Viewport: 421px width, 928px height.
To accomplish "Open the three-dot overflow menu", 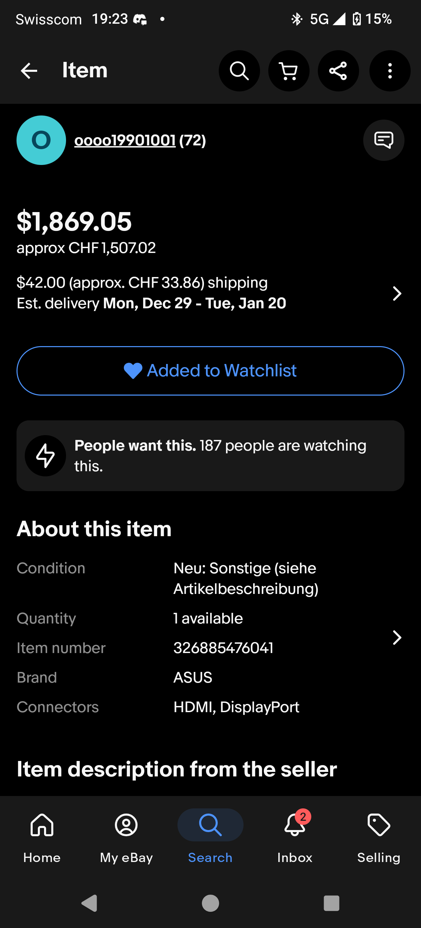I will tap(390, 70).
